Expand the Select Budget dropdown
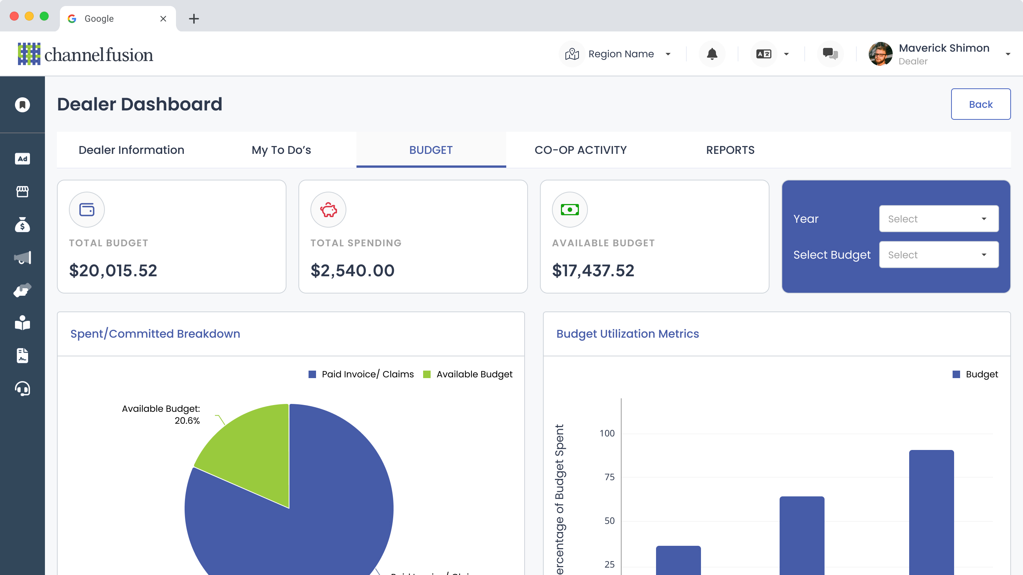This screenshot has width=1023, height=575. pyautogui.click(x=938, y=255)
